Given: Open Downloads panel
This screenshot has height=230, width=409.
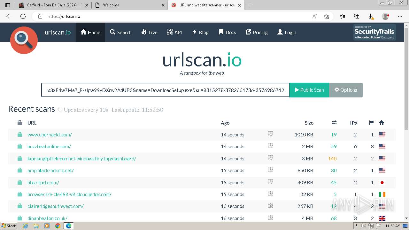Looking at the screenshot, I should click(371, 16).
